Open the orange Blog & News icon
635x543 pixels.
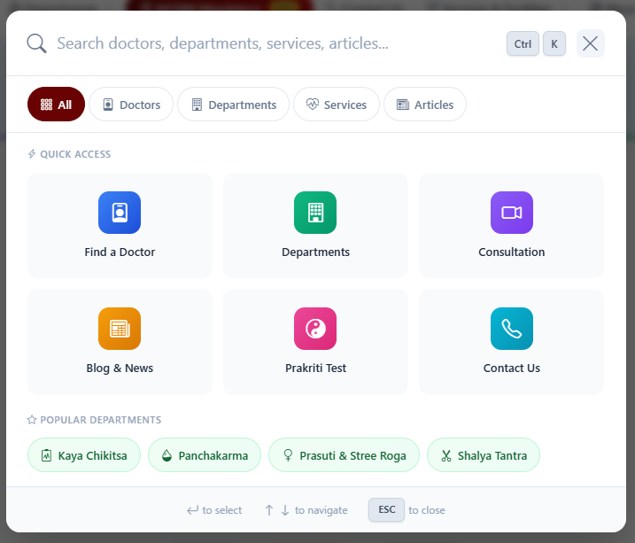tap(120, 329)
